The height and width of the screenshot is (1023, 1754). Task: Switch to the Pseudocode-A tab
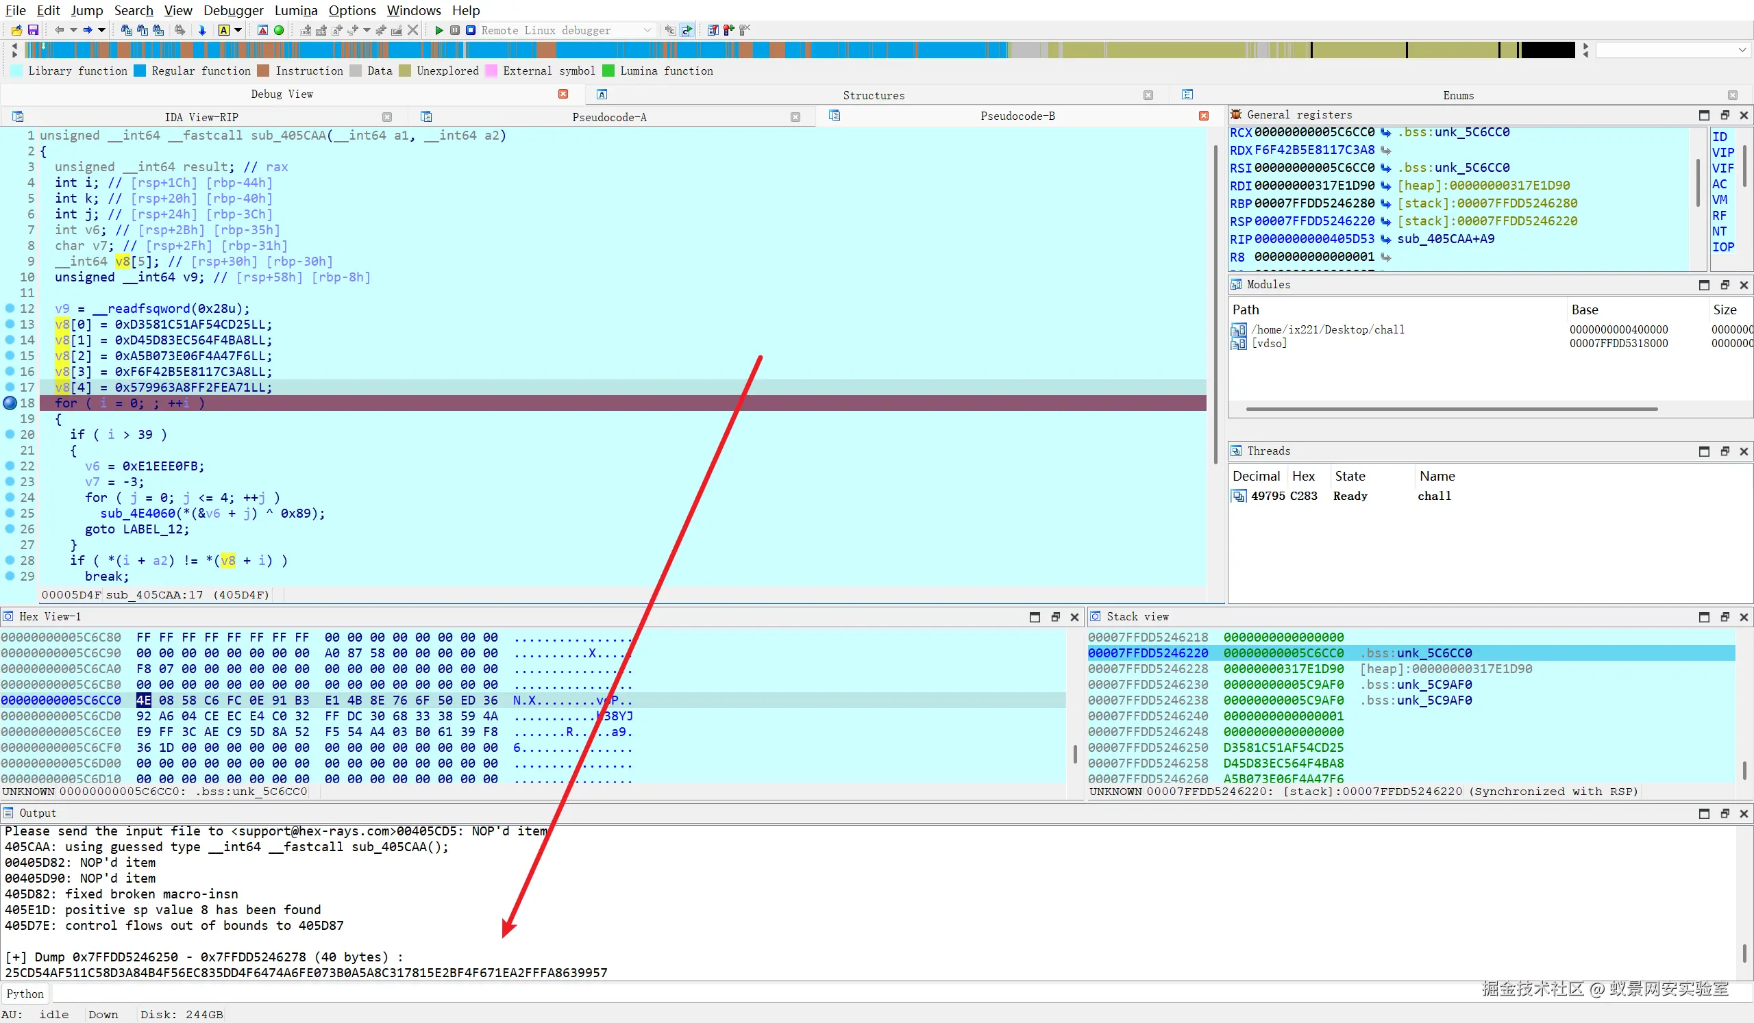click(609, 117)
